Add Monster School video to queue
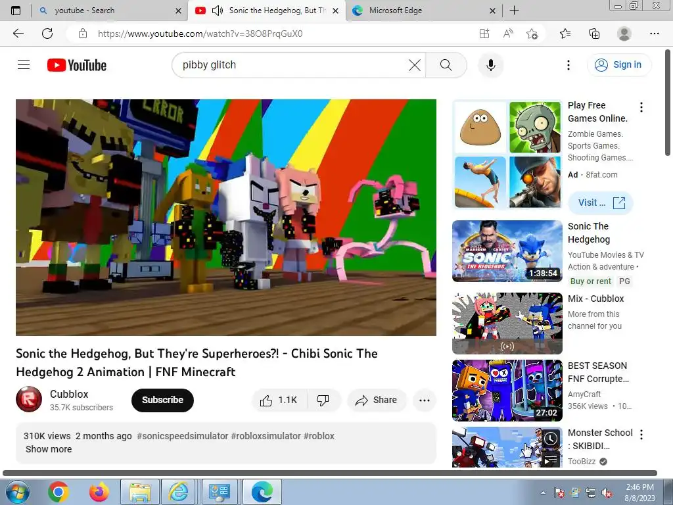Image resolution: width=673 pixels, height=505 pixels. point(551,460)
